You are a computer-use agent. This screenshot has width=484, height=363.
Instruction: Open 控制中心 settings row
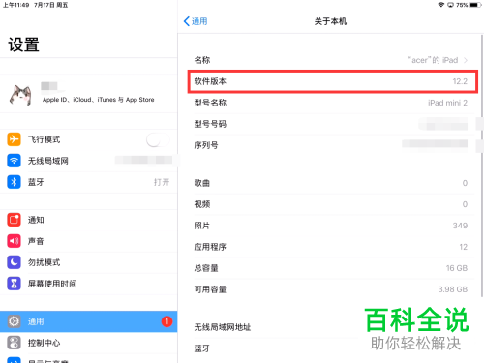89,343
